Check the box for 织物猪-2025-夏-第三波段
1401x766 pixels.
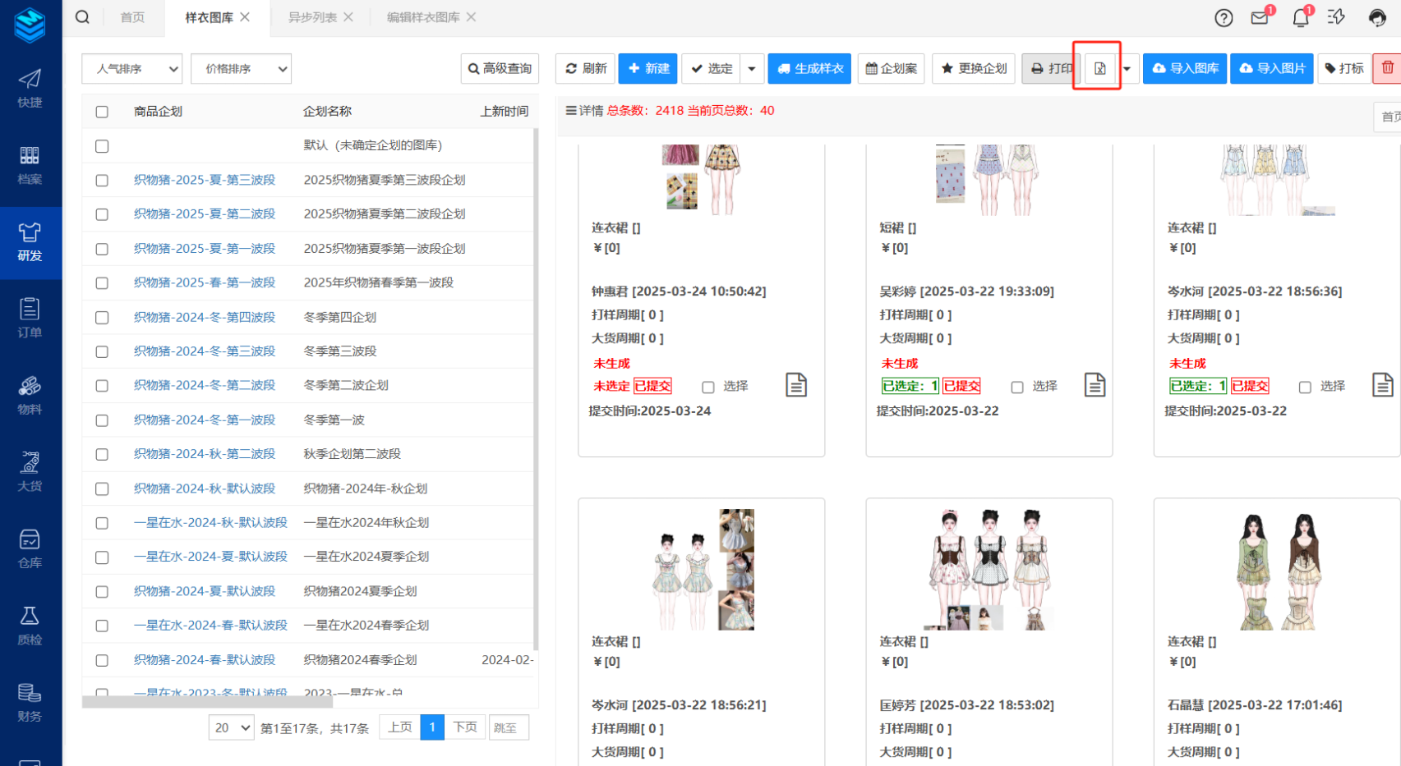(x=102, y=181)
